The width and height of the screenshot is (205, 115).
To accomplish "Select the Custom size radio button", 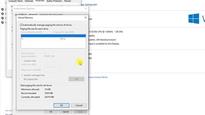I will 22,61.
